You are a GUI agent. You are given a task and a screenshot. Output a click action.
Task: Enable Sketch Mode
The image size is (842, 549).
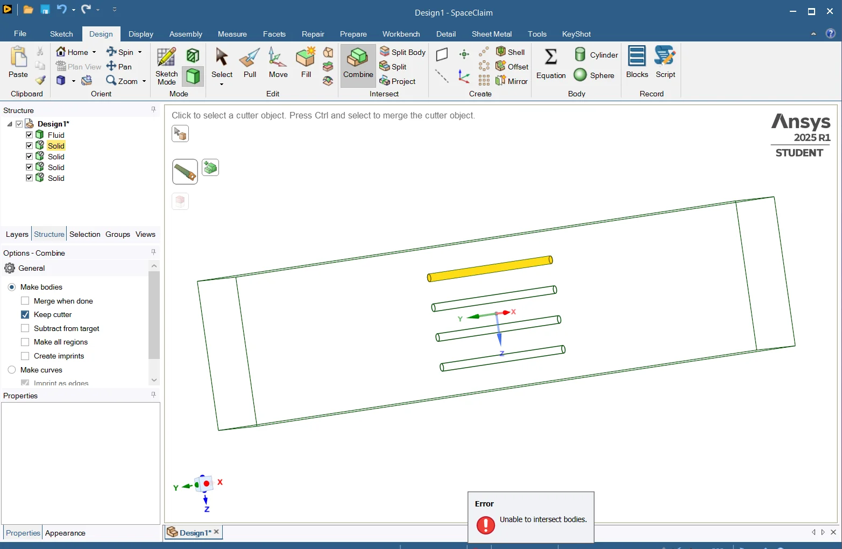tap(166, 64)
